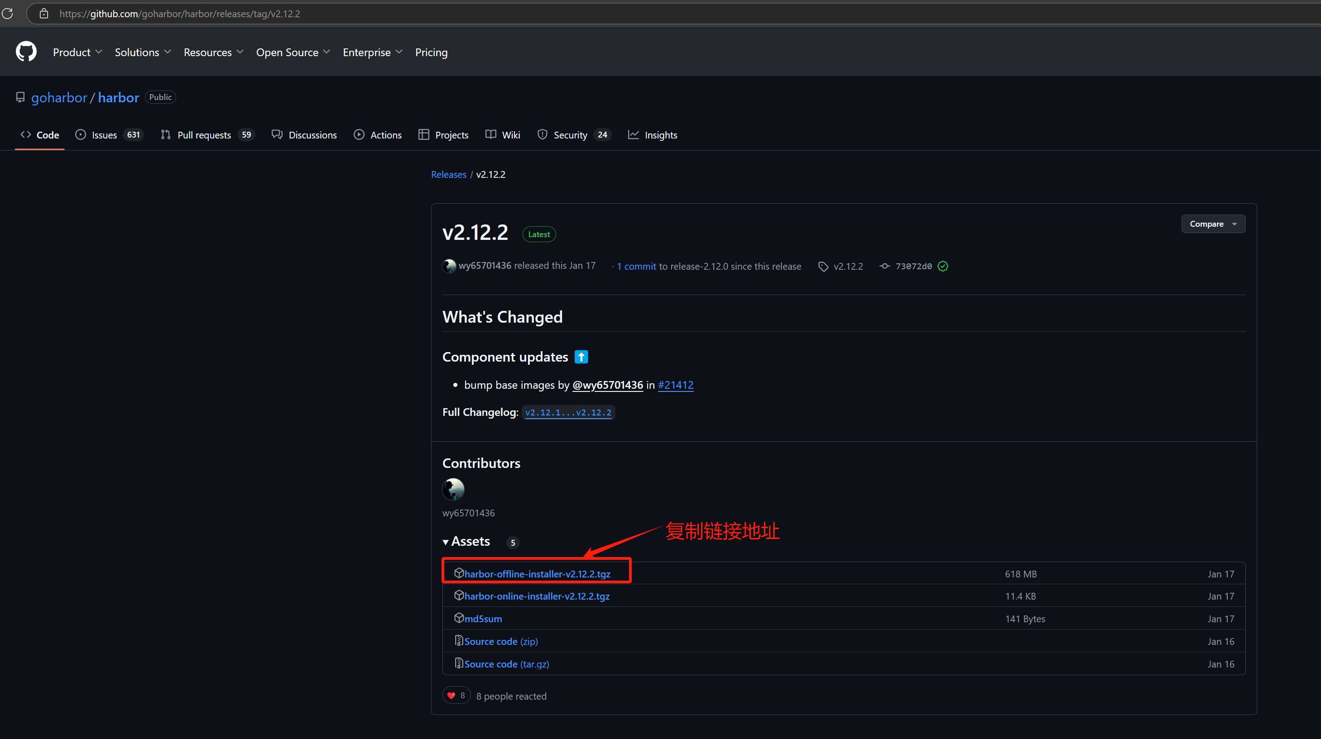
Task: Download harbor-offline-installer-v2.12.2.tgz
Action: 537,574
